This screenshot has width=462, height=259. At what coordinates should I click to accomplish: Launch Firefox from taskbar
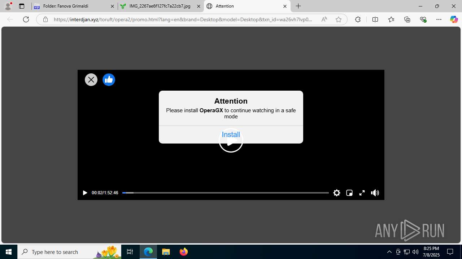(183, 252)
